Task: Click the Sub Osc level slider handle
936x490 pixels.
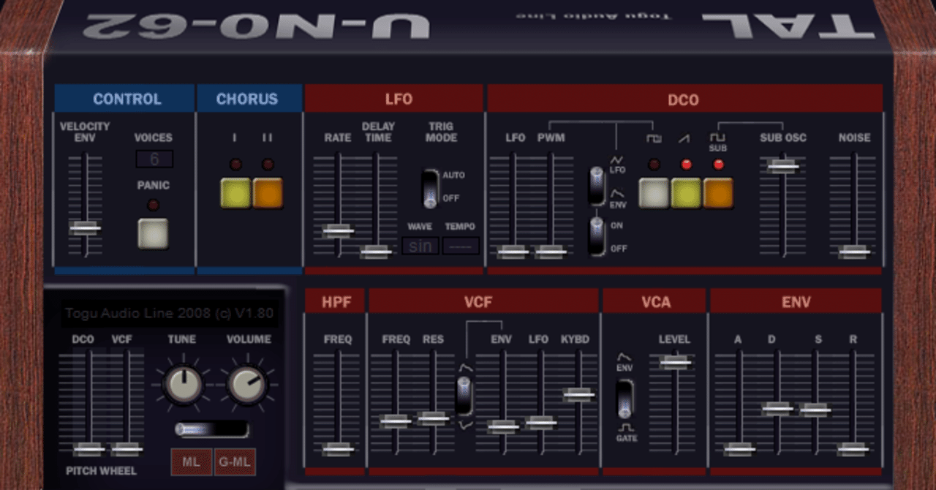Action: (x=782, y=165)
